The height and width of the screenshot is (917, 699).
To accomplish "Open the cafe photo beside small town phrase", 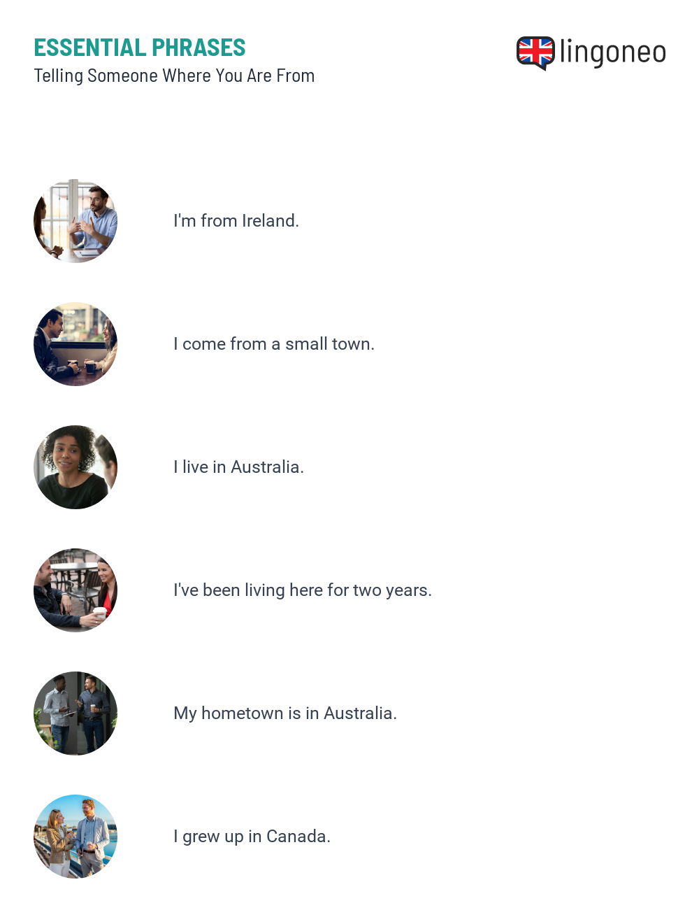I will pos(75,344).
